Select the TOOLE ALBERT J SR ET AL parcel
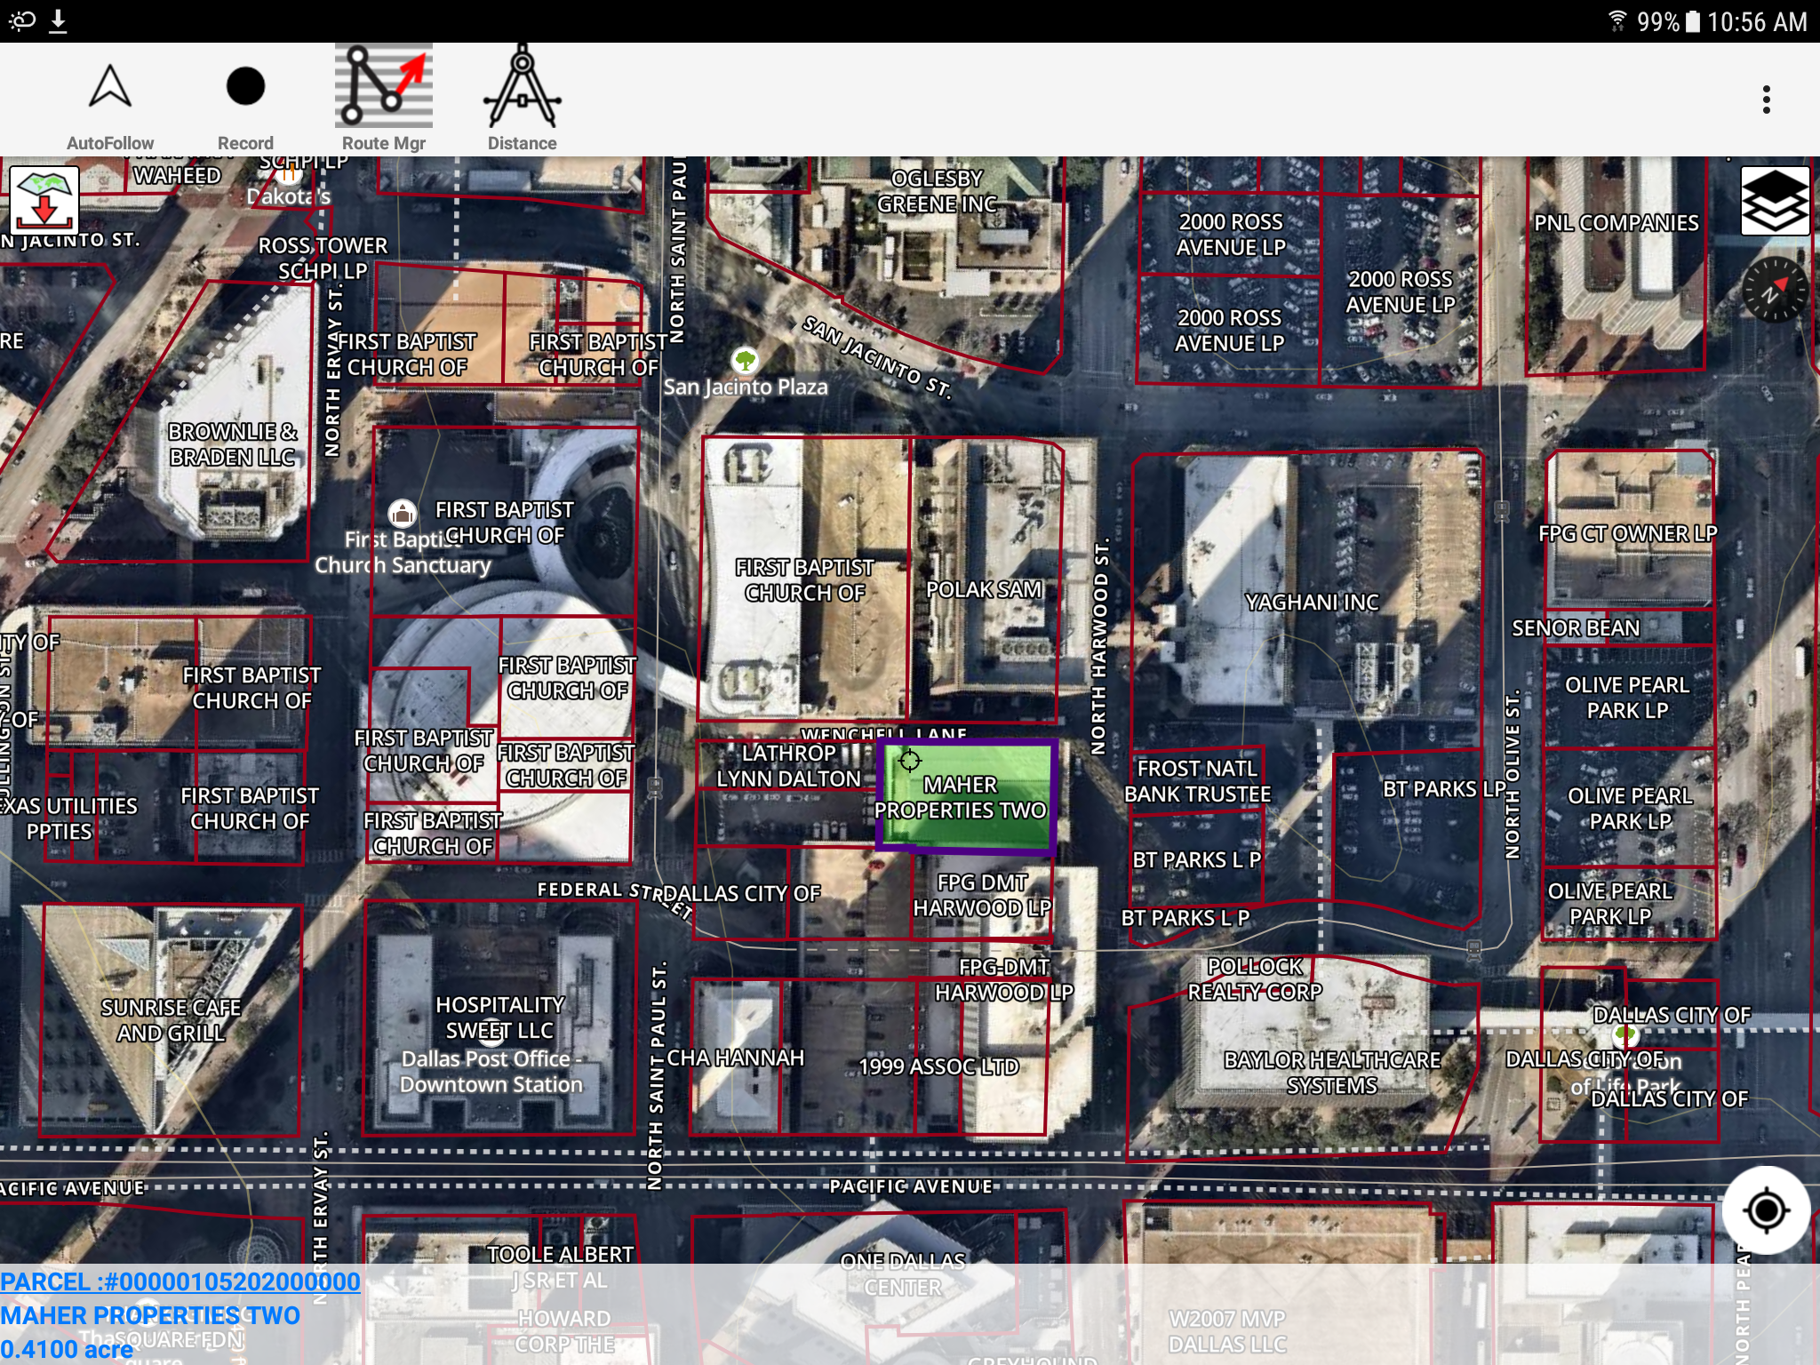Image resolution: width=1820 pixels, height=1365 pixels. click(560, 1267)
